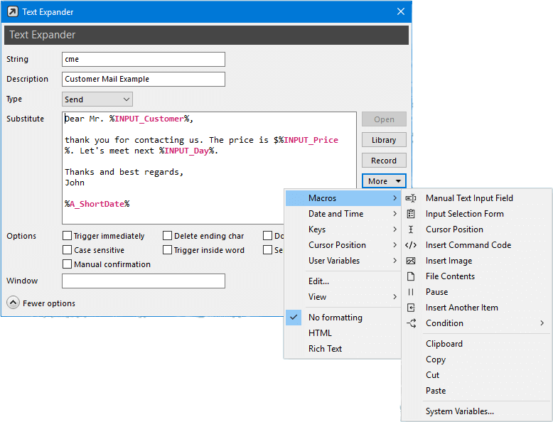Open the Type dropdown showing Send

pos(97,99)
